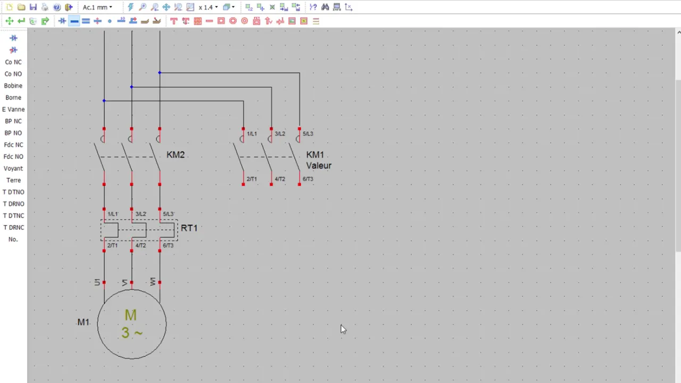
Task: Print the schematic using the printer icon
Action: point(45,7)
